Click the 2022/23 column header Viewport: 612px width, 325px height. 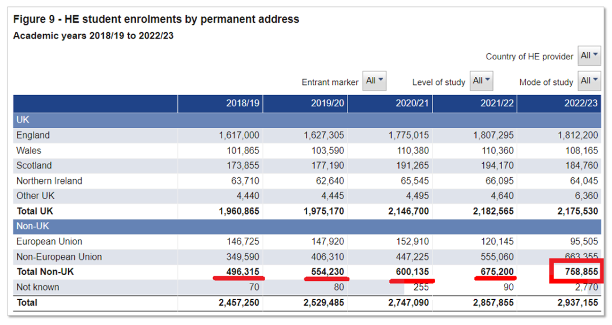(581, 104)
